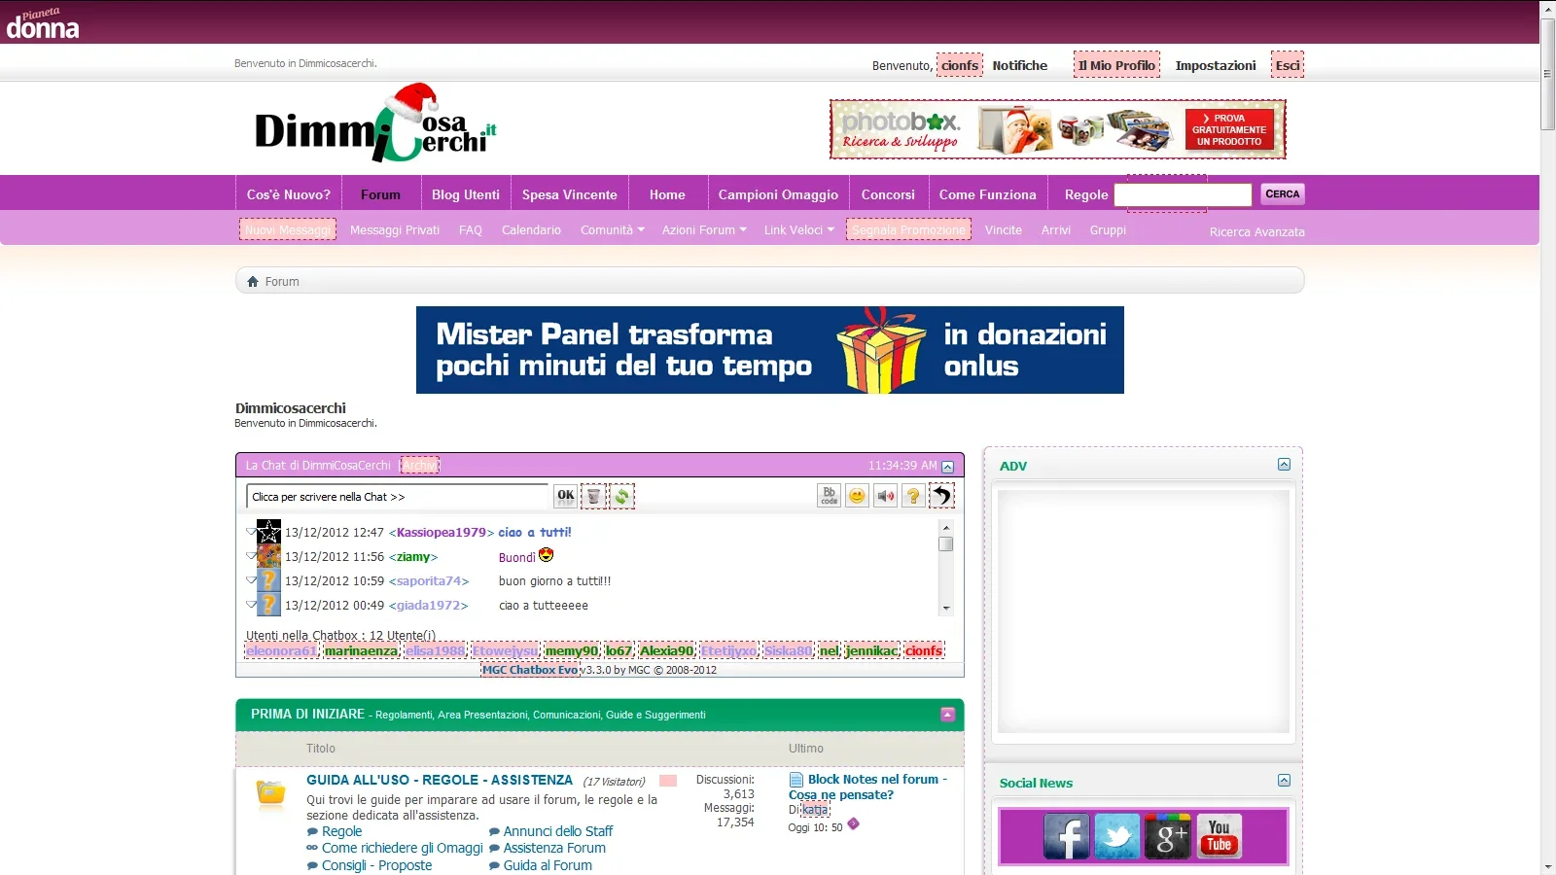Open chat help question mark icon

[x=913, y=496]
